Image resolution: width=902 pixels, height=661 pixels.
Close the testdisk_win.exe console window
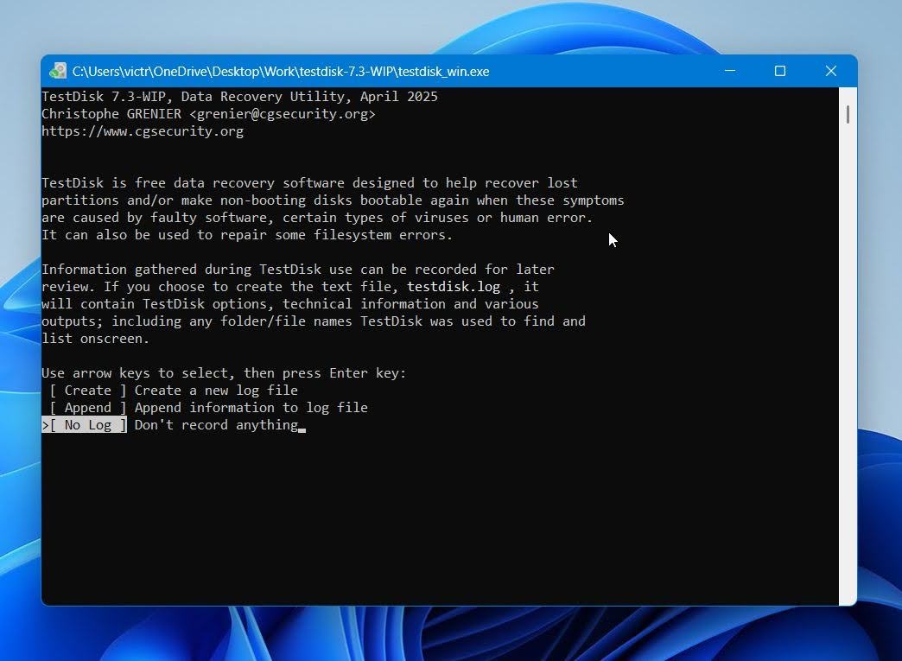[830, 71]
